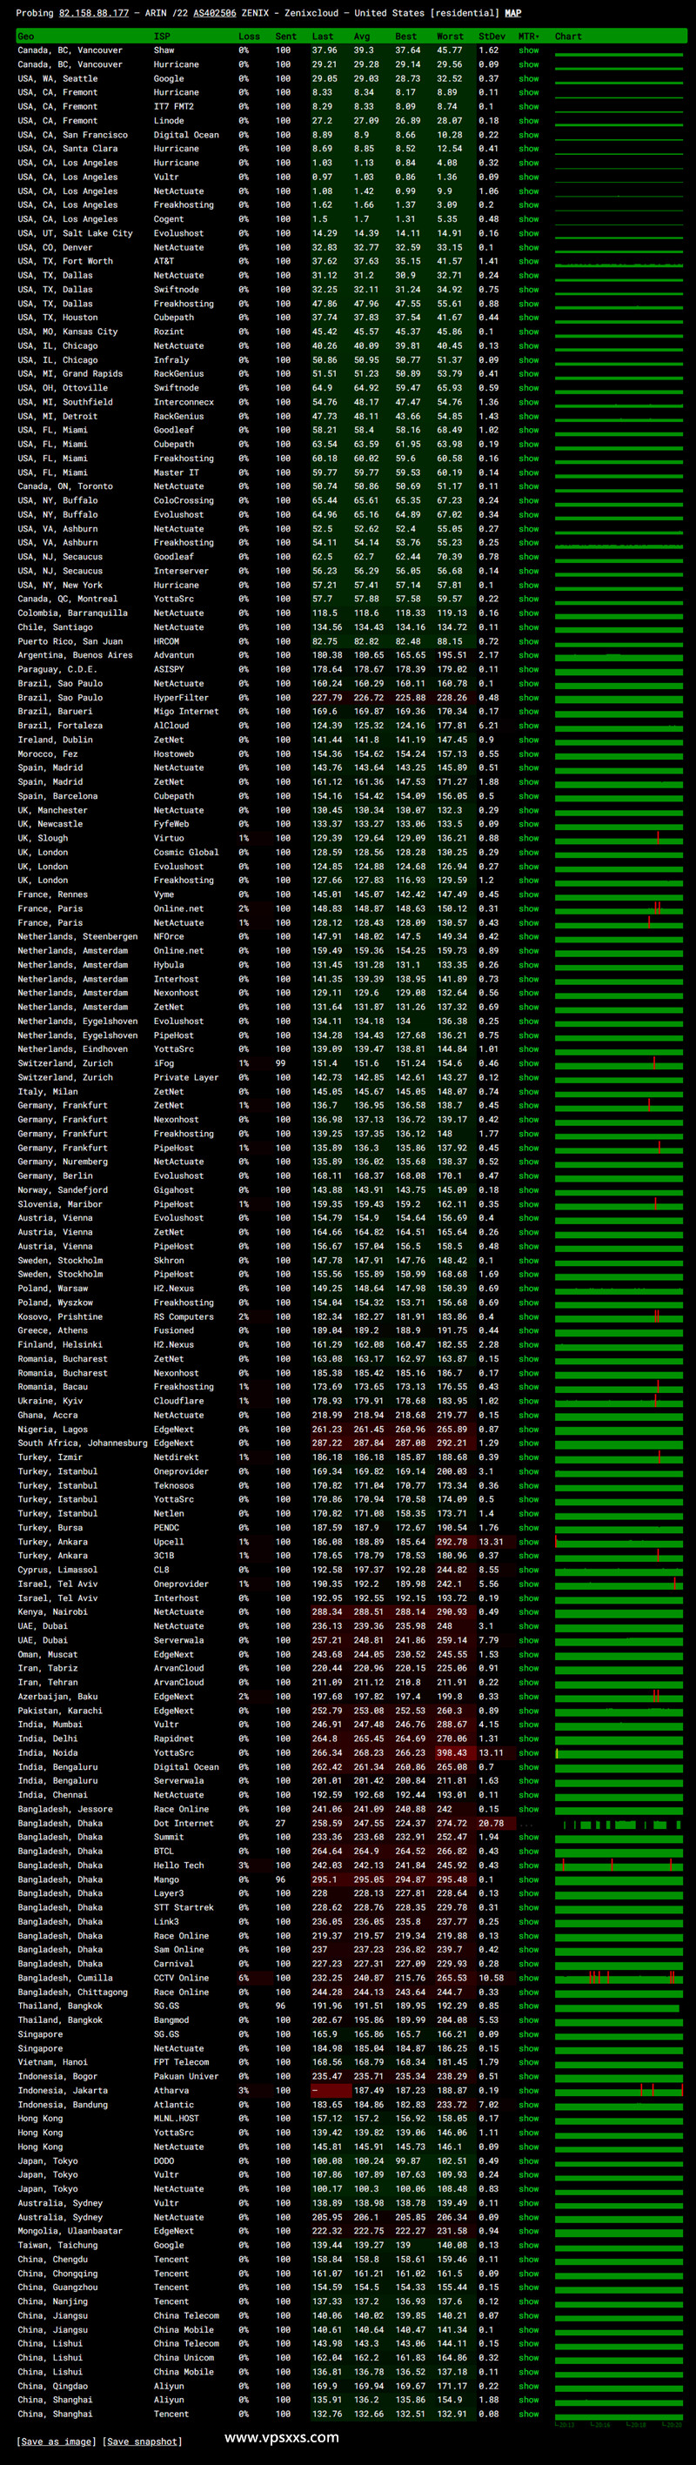This screenshot has width=696, height=2465.
Task: Show MTR for Santiago, Chile row
Action: pos(528,626)
